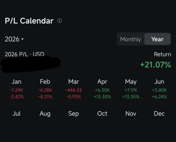
Task: Click the +21.07% return value
Action: coord(155,65)
